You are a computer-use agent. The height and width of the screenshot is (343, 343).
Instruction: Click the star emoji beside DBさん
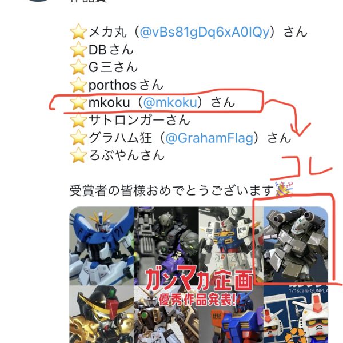78,50
